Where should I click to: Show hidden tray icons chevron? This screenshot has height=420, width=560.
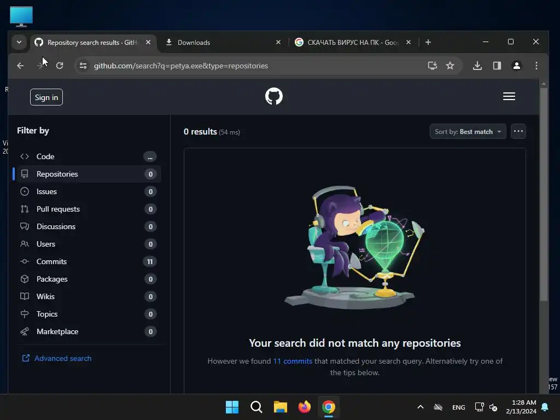tap(421, 407)
